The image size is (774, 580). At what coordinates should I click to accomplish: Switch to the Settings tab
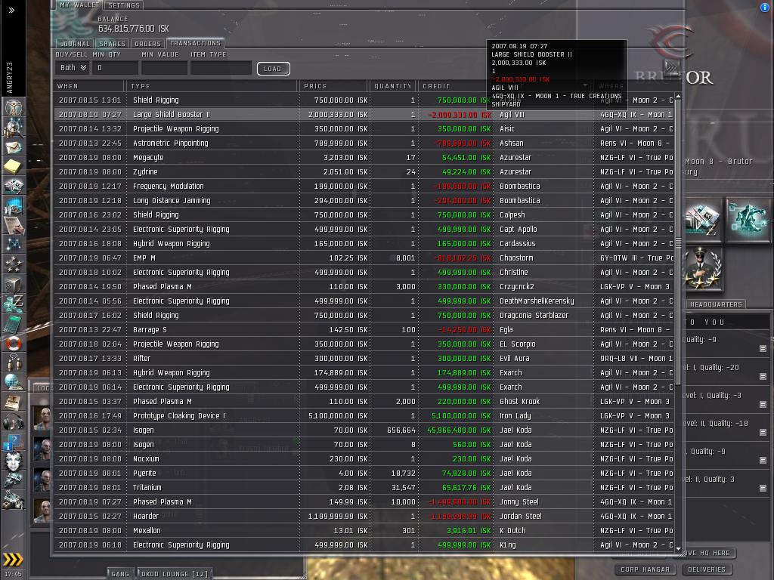(x=124, y=5)
